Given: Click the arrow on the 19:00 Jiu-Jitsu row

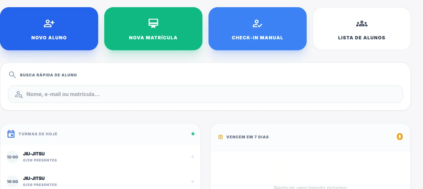Looking at the screenshot, I should tap(192, 181).
